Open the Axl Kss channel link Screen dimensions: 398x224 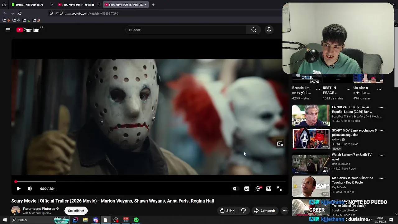tap(336, 140)
